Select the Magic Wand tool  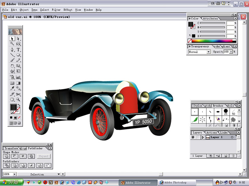click(x=12, y=43)
